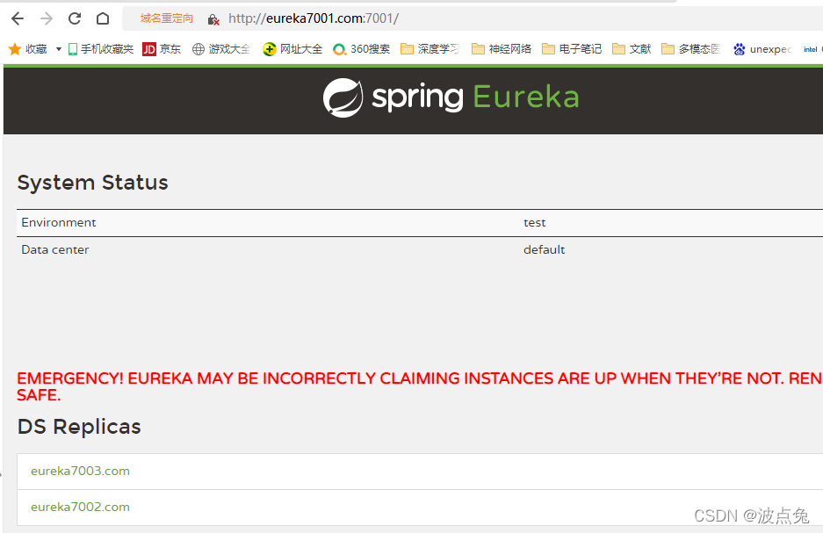This screenshot has width=823, height=533.
Task: Click the System Status heading
Action: 92,183
